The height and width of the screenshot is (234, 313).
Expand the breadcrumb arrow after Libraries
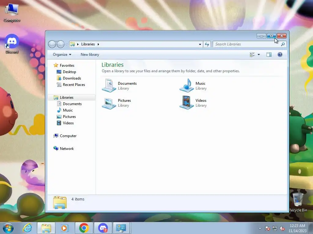[x=98, y=44]
